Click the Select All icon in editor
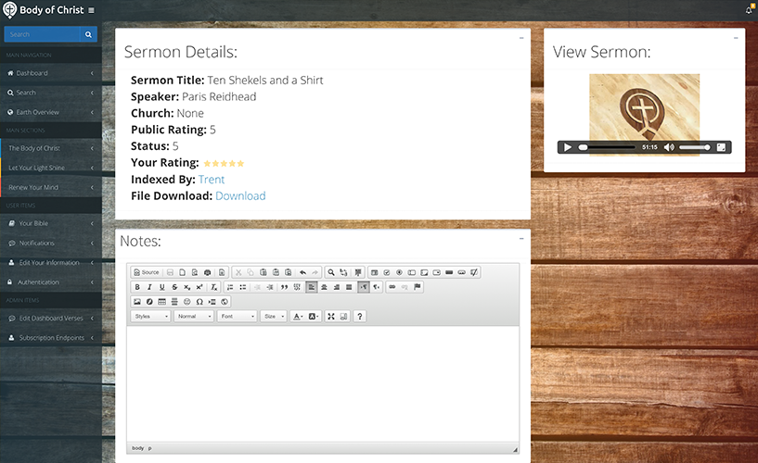This screenshot has width=758, height=463. click(358, 272)
